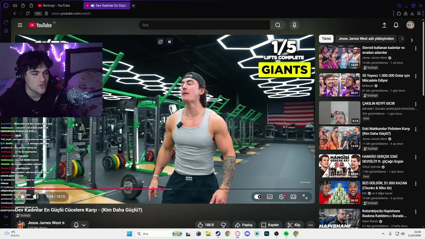The width and height of the screenshot is (425, 239).
Task: Open options for 50 Yayıncı 1.000.000 Dolar video
Action: tap(416, 76)
